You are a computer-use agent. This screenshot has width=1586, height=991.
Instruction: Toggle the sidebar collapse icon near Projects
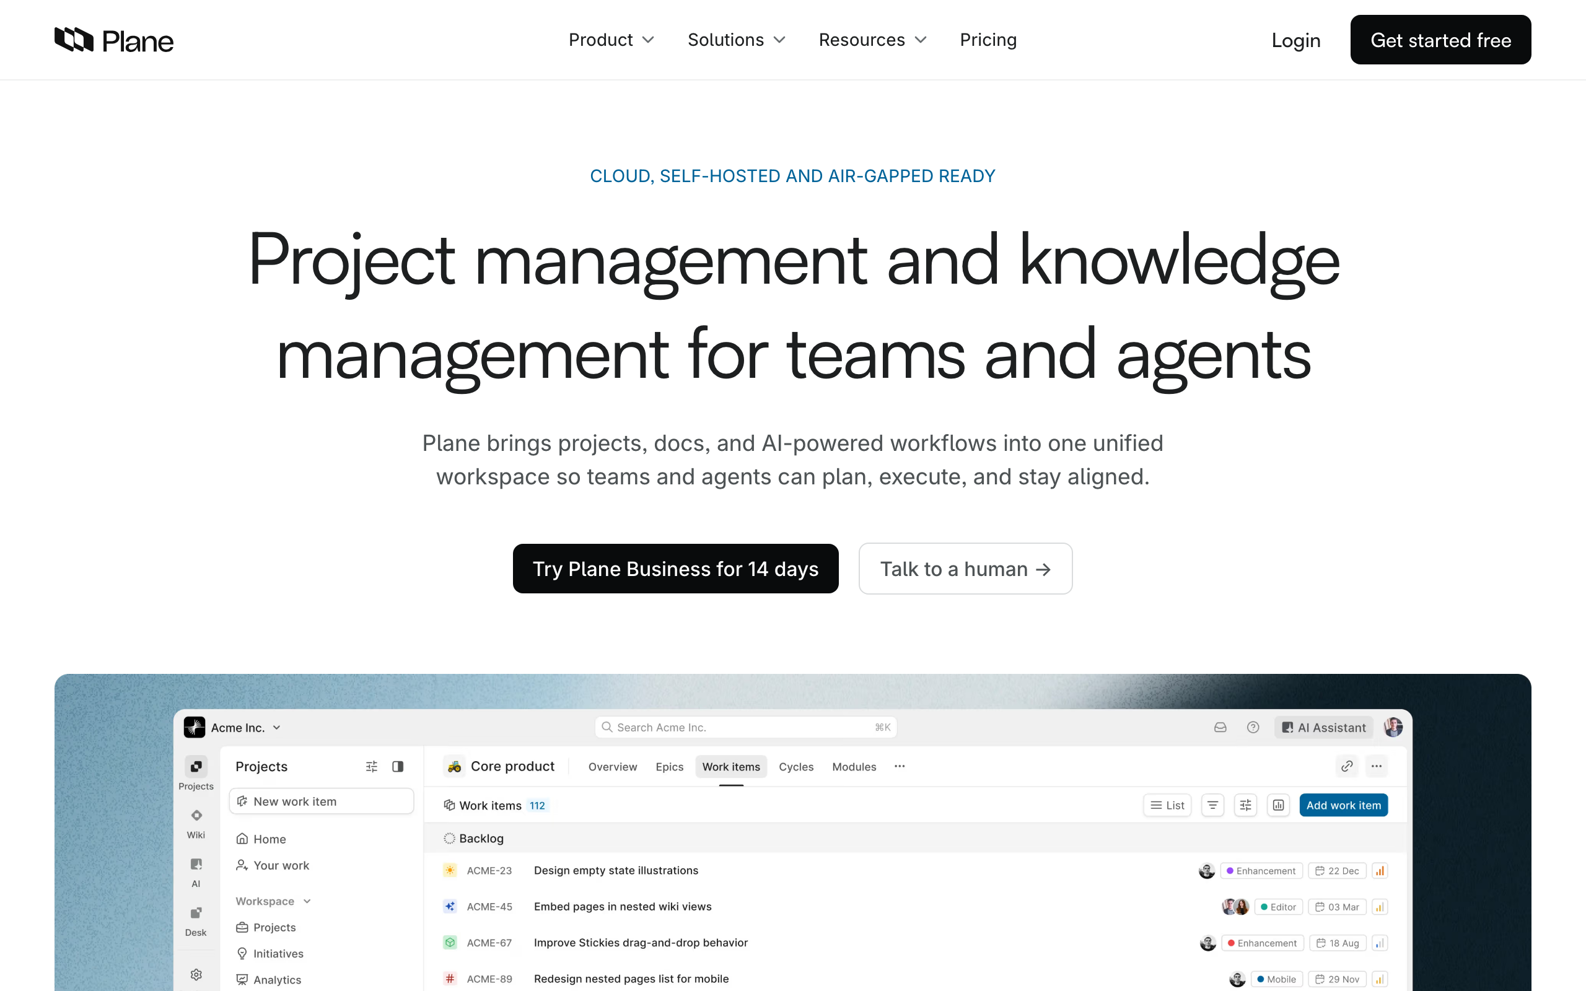(x=398, y=766)
